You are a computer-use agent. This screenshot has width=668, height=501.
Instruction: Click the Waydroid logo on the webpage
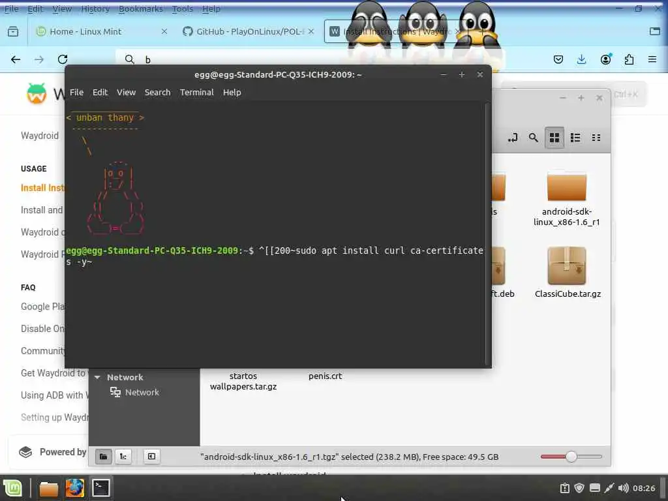37,93
